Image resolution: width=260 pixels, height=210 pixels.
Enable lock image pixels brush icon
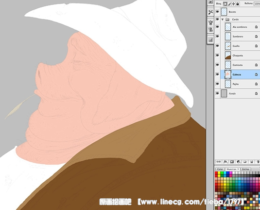point(229,4)
